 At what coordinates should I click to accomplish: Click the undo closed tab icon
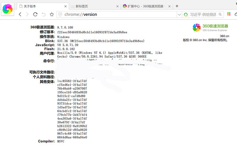pyautogui.click(x=44, y=14)
